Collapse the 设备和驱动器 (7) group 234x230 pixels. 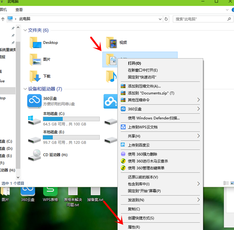[x=25, y=89]
